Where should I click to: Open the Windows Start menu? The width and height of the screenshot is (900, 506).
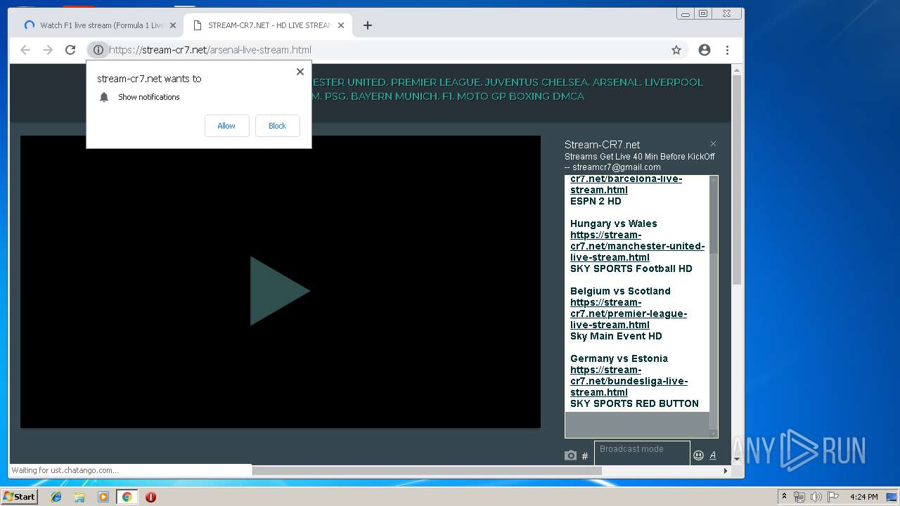click(19, 497)
